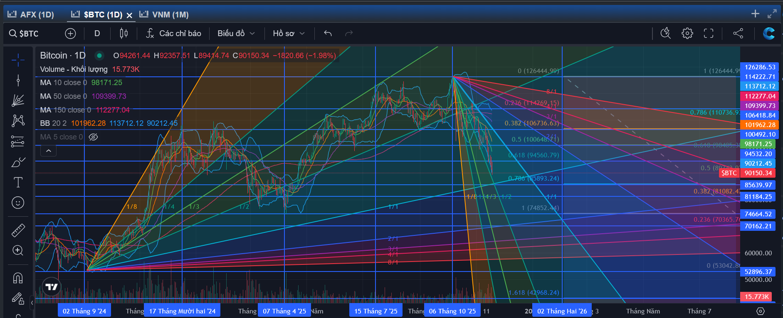
Task: Click the 02 Tháng Hai '26 date marker
Action: click(x=562, y=311)
